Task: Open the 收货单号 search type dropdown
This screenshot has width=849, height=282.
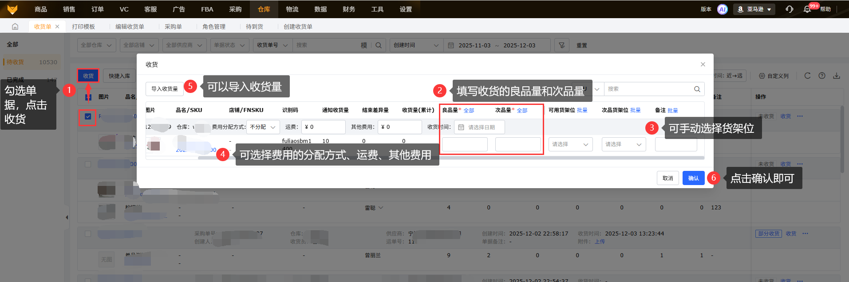Action: [272, 45]
